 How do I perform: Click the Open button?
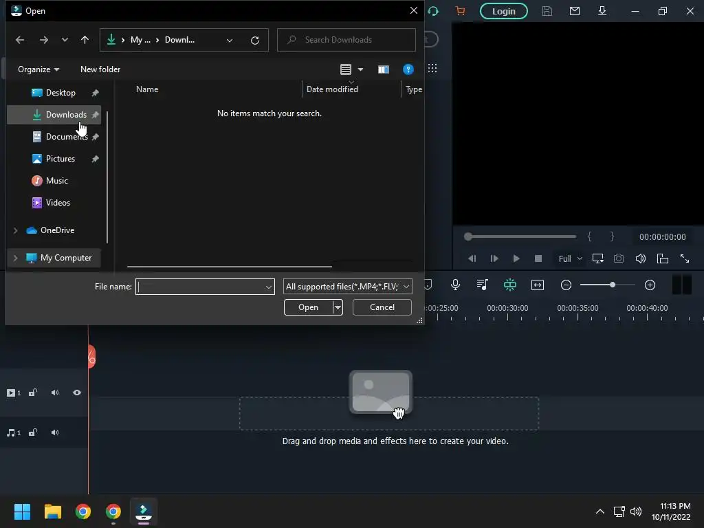309,307
